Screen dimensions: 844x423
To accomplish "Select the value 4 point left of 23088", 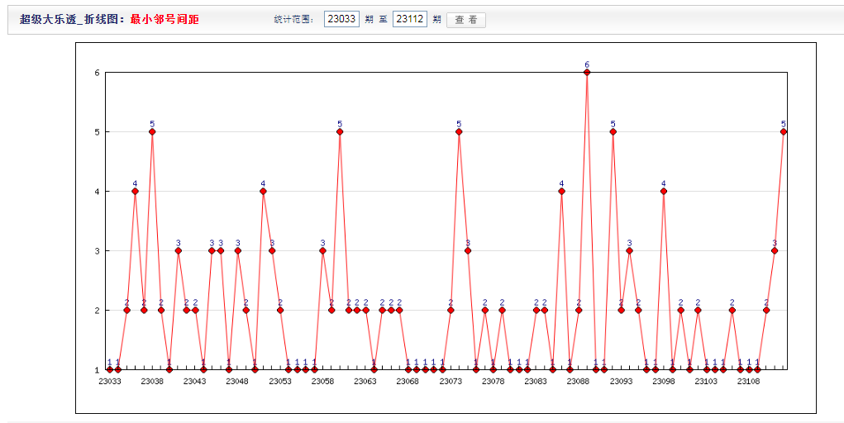I will (561, 191).
